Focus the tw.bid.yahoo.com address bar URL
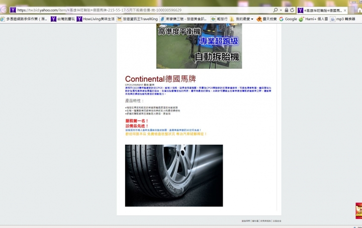 tap(99, 10)
